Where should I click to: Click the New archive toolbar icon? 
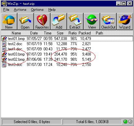pos(9,21)
